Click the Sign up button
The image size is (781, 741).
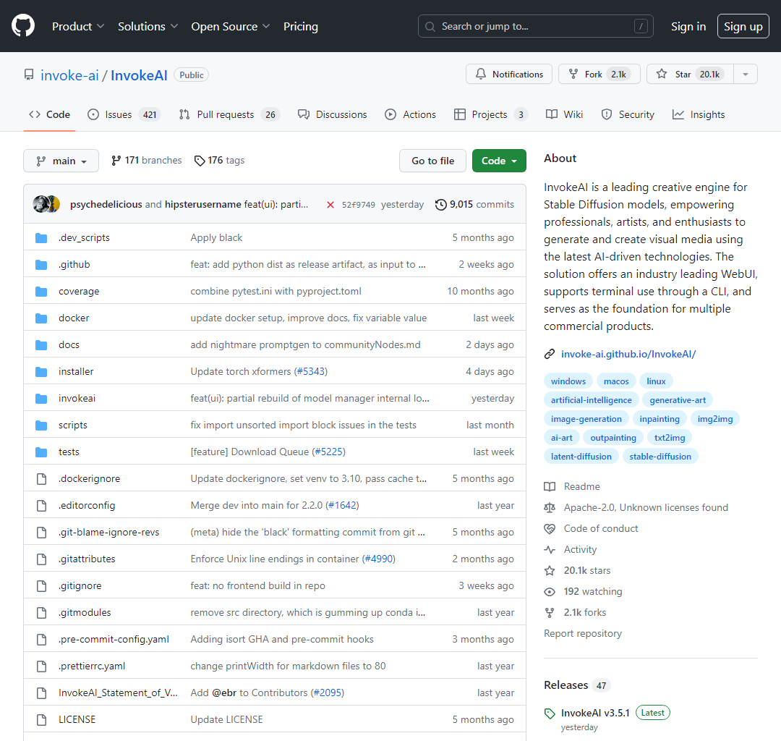click(x=743, y=26)
